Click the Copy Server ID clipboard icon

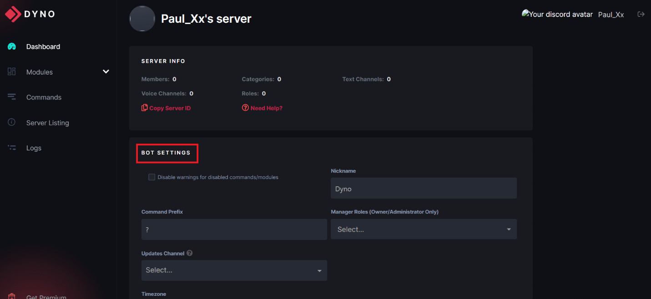(x=145, y=108)
